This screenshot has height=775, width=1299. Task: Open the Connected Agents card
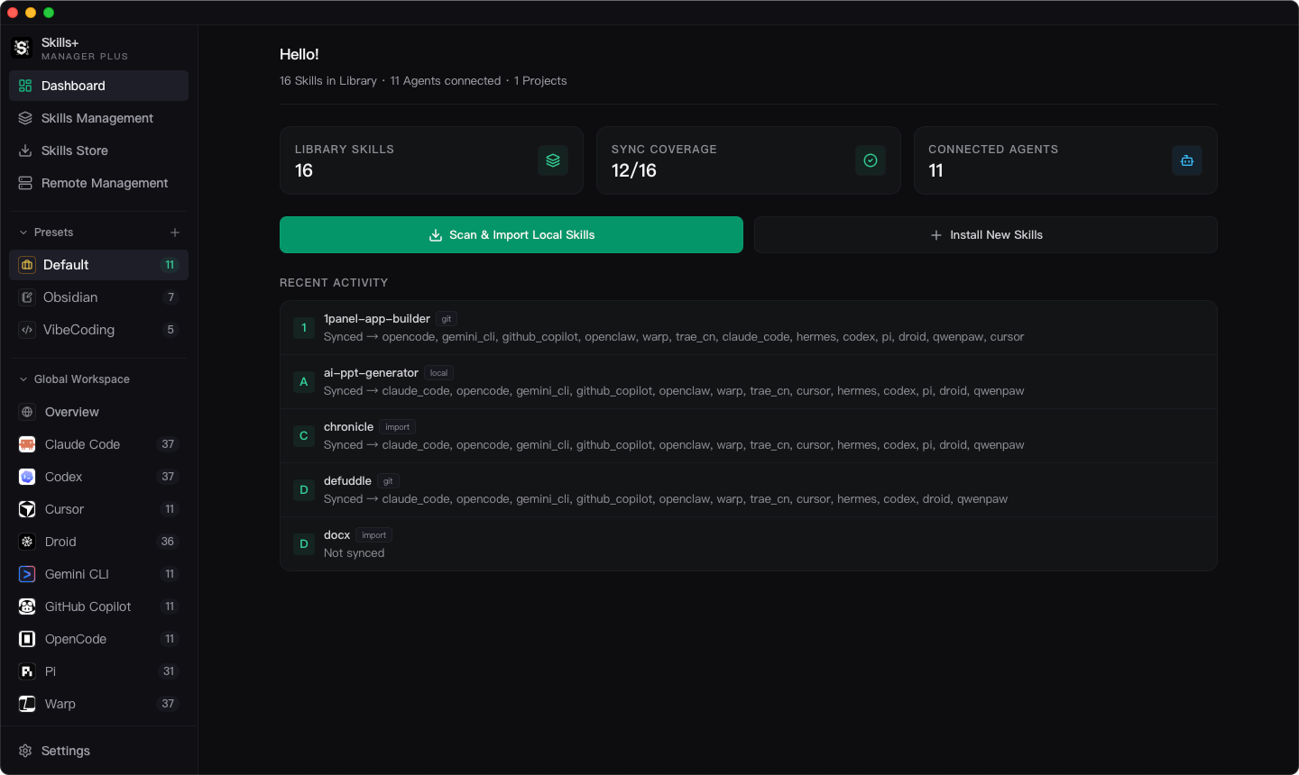click(1065, 160)
